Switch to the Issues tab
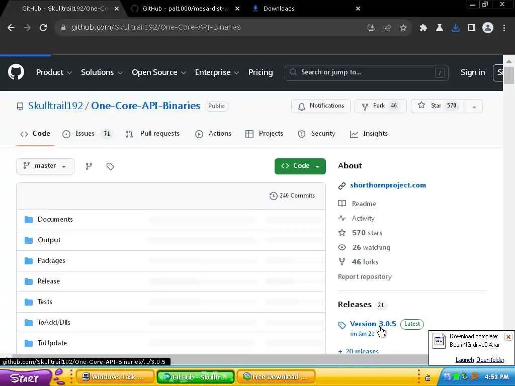515x386 pixels. pyautogui.click(x=87, y=134)
